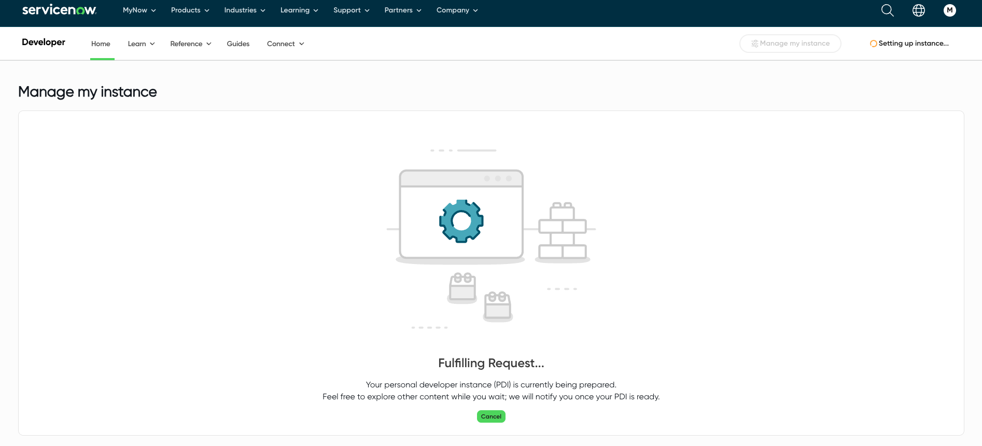
Task: Expand the Partners menu
Action: (403, 10)
